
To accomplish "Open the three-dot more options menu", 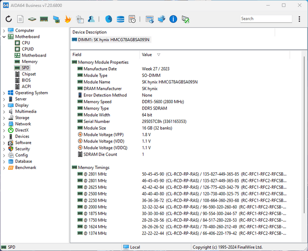I will pos(299,19).
